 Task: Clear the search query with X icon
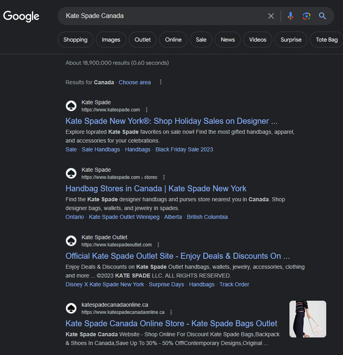click(271, 16)
